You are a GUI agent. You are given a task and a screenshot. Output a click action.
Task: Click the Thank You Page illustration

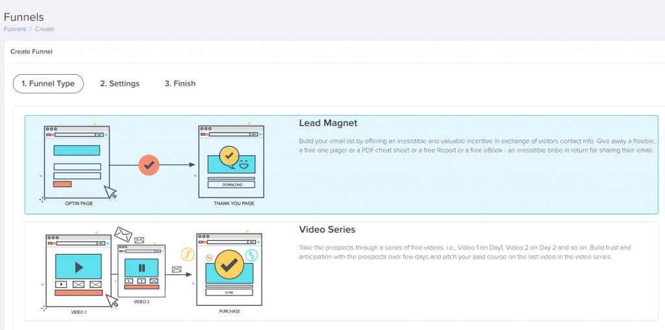coord(231,160)
